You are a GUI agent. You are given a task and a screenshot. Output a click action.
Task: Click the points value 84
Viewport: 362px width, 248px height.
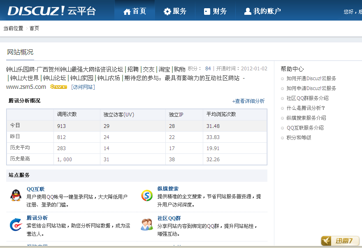pyautogui.click(x=208, y=69)
